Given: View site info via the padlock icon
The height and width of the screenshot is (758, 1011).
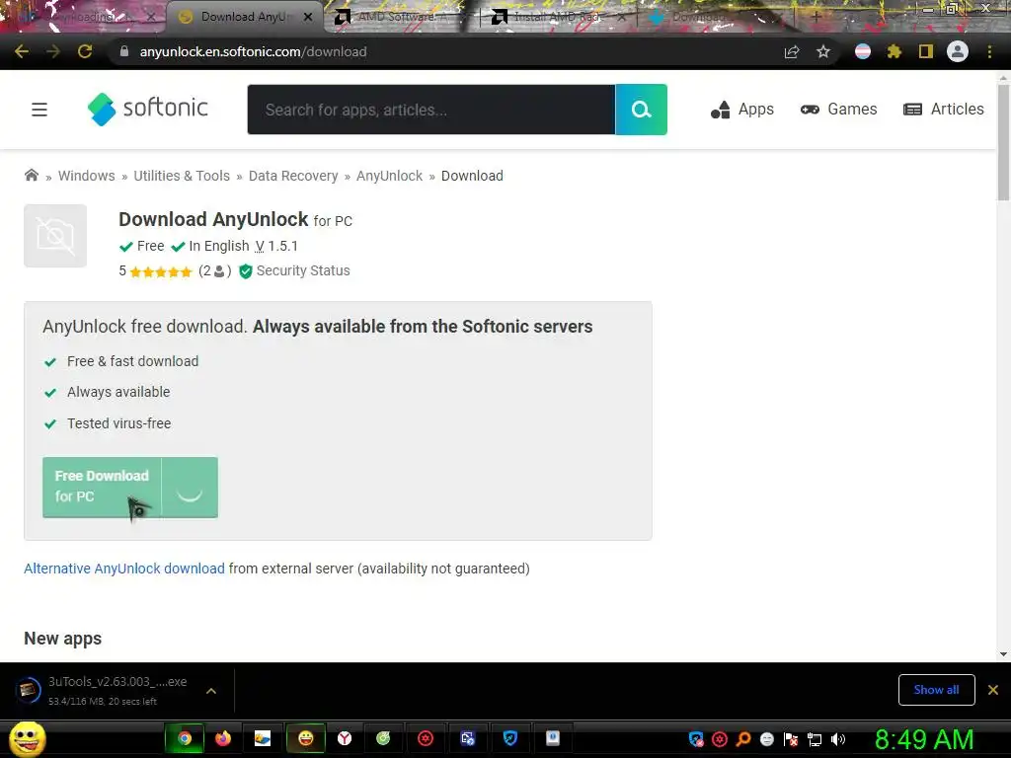Looking at the screenshot, I should coord(124,51).
